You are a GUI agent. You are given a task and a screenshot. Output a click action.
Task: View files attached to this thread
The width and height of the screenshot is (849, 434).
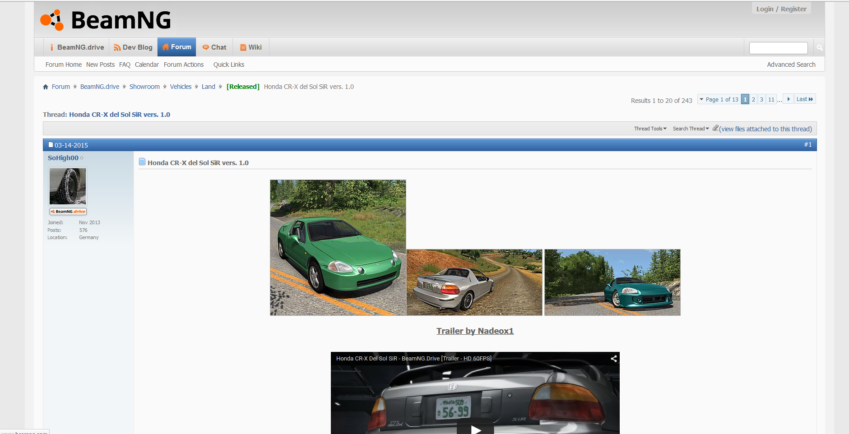765,129
